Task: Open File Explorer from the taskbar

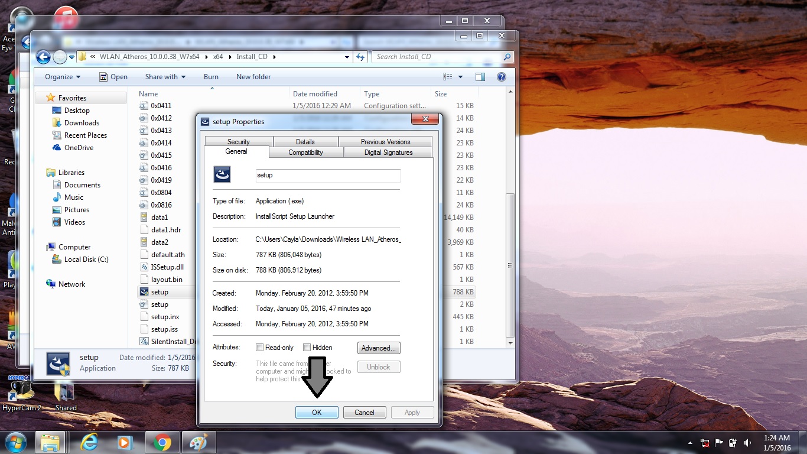Action: [x=50, y=442]
